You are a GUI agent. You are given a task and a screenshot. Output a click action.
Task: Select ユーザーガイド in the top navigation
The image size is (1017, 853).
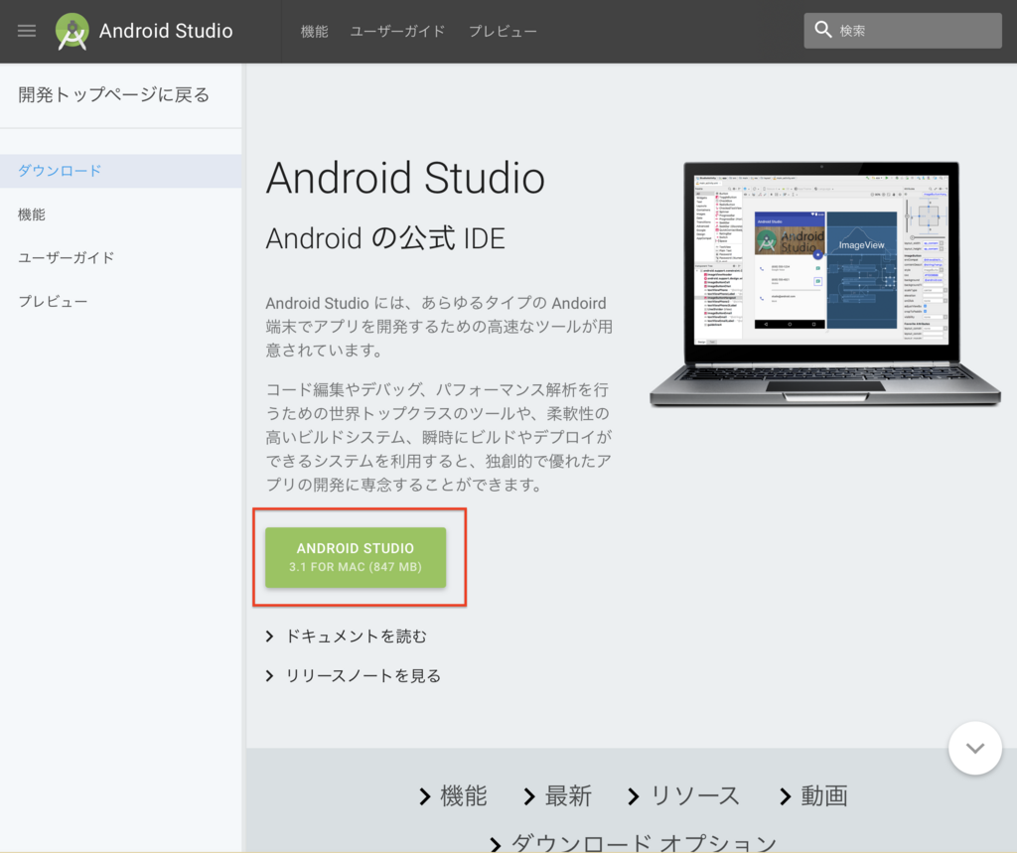[397, 31]
